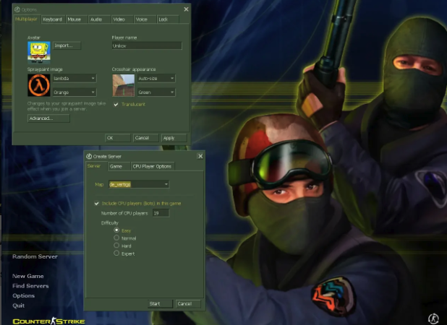This screenshot has height=325, width=447.
Task: Click the Steam icon in Options title bar
Action: (17, 9)
